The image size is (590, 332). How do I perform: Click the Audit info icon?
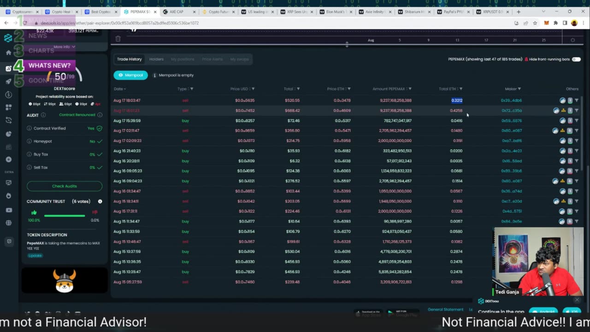pos(43,115)
